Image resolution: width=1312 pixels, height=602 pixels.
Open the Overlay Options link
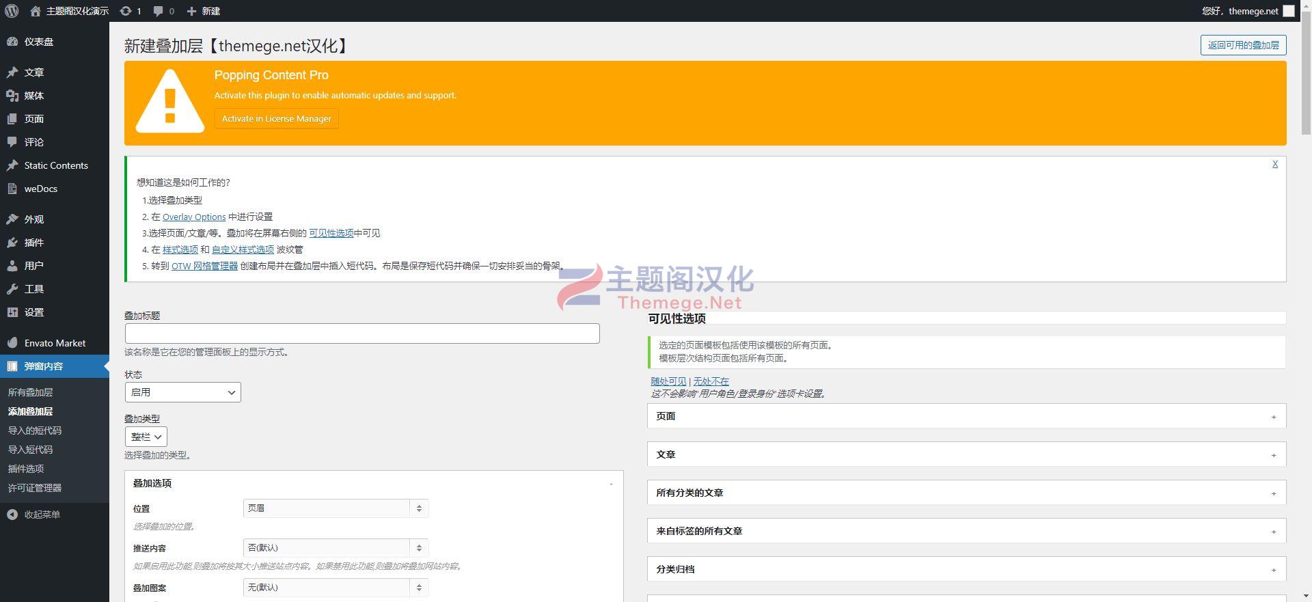(x=194, y=217)
